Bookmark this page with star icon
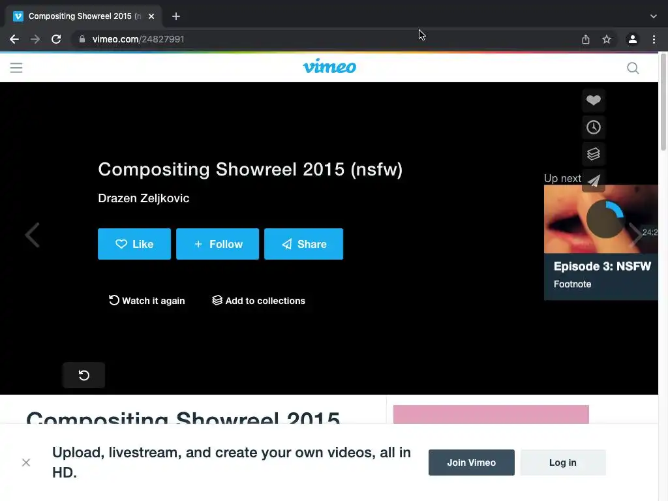Viewport: 668px width, 501px height. point(607,39)
